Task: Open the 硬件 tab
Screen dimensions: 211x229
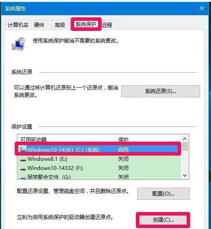Action: pos(39,25)
